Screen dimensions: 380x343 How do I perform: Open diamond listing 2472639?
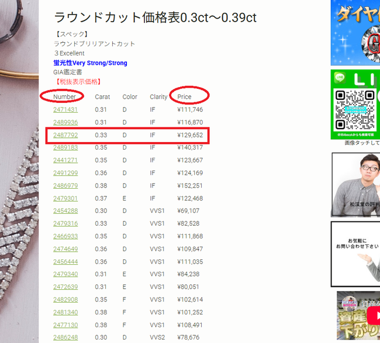(x=65, y=287)
